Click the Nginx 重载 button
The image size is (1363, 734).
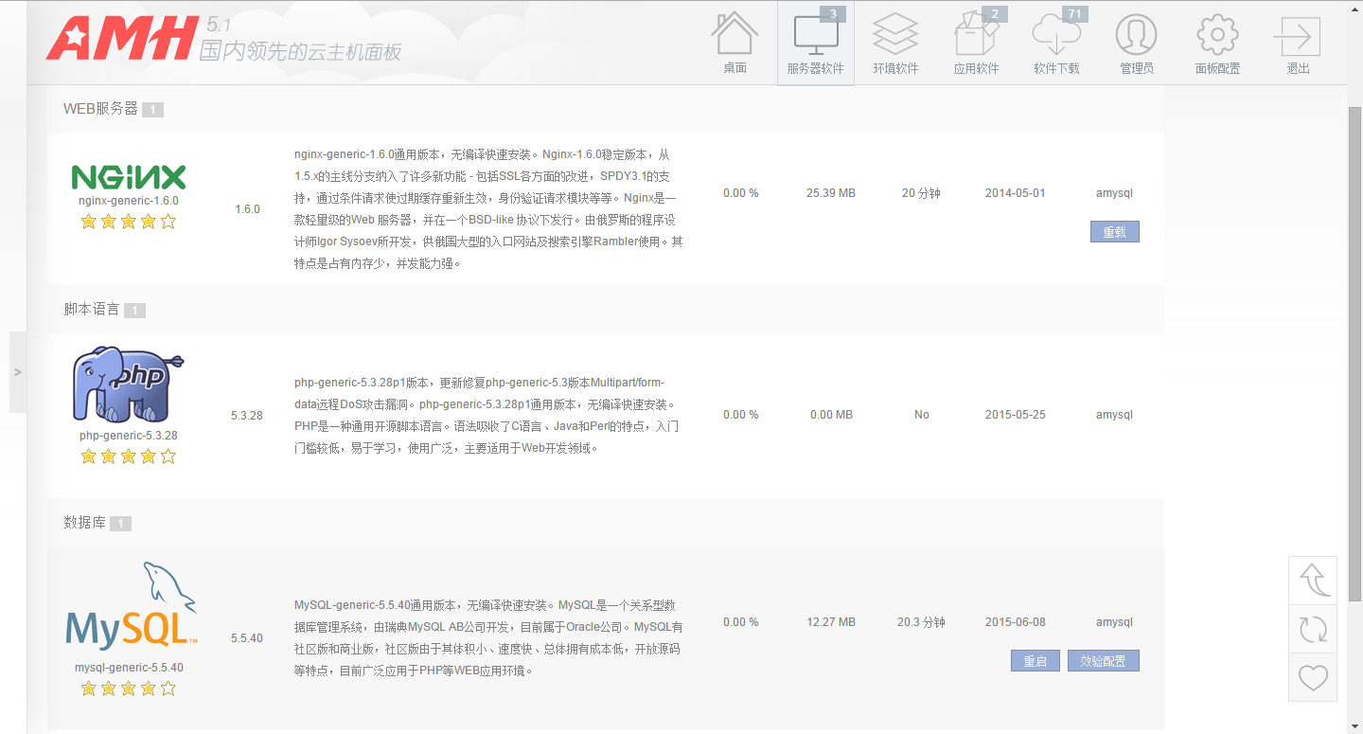coord(1114,232)
